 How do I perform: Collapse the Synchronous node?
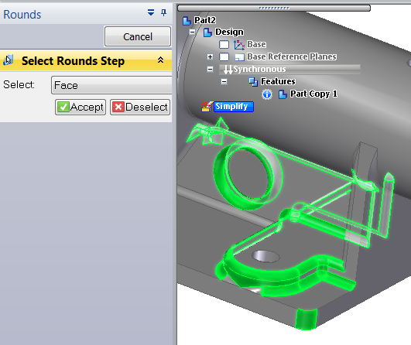click(210, 69)
